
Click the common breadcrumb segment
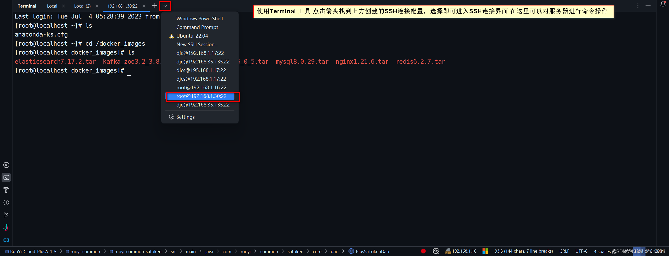click(x=269, y=252)
